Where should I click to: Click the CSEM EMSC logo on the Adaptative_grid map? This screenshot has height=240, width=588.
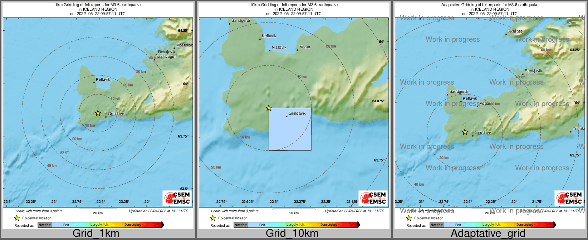coord(569,198)
